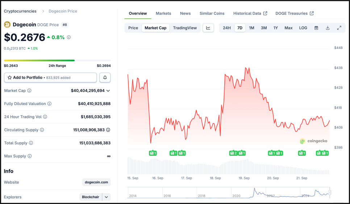Screen dimensions: 350x204
Task: Open News tab
Action: tap(185, 13)
